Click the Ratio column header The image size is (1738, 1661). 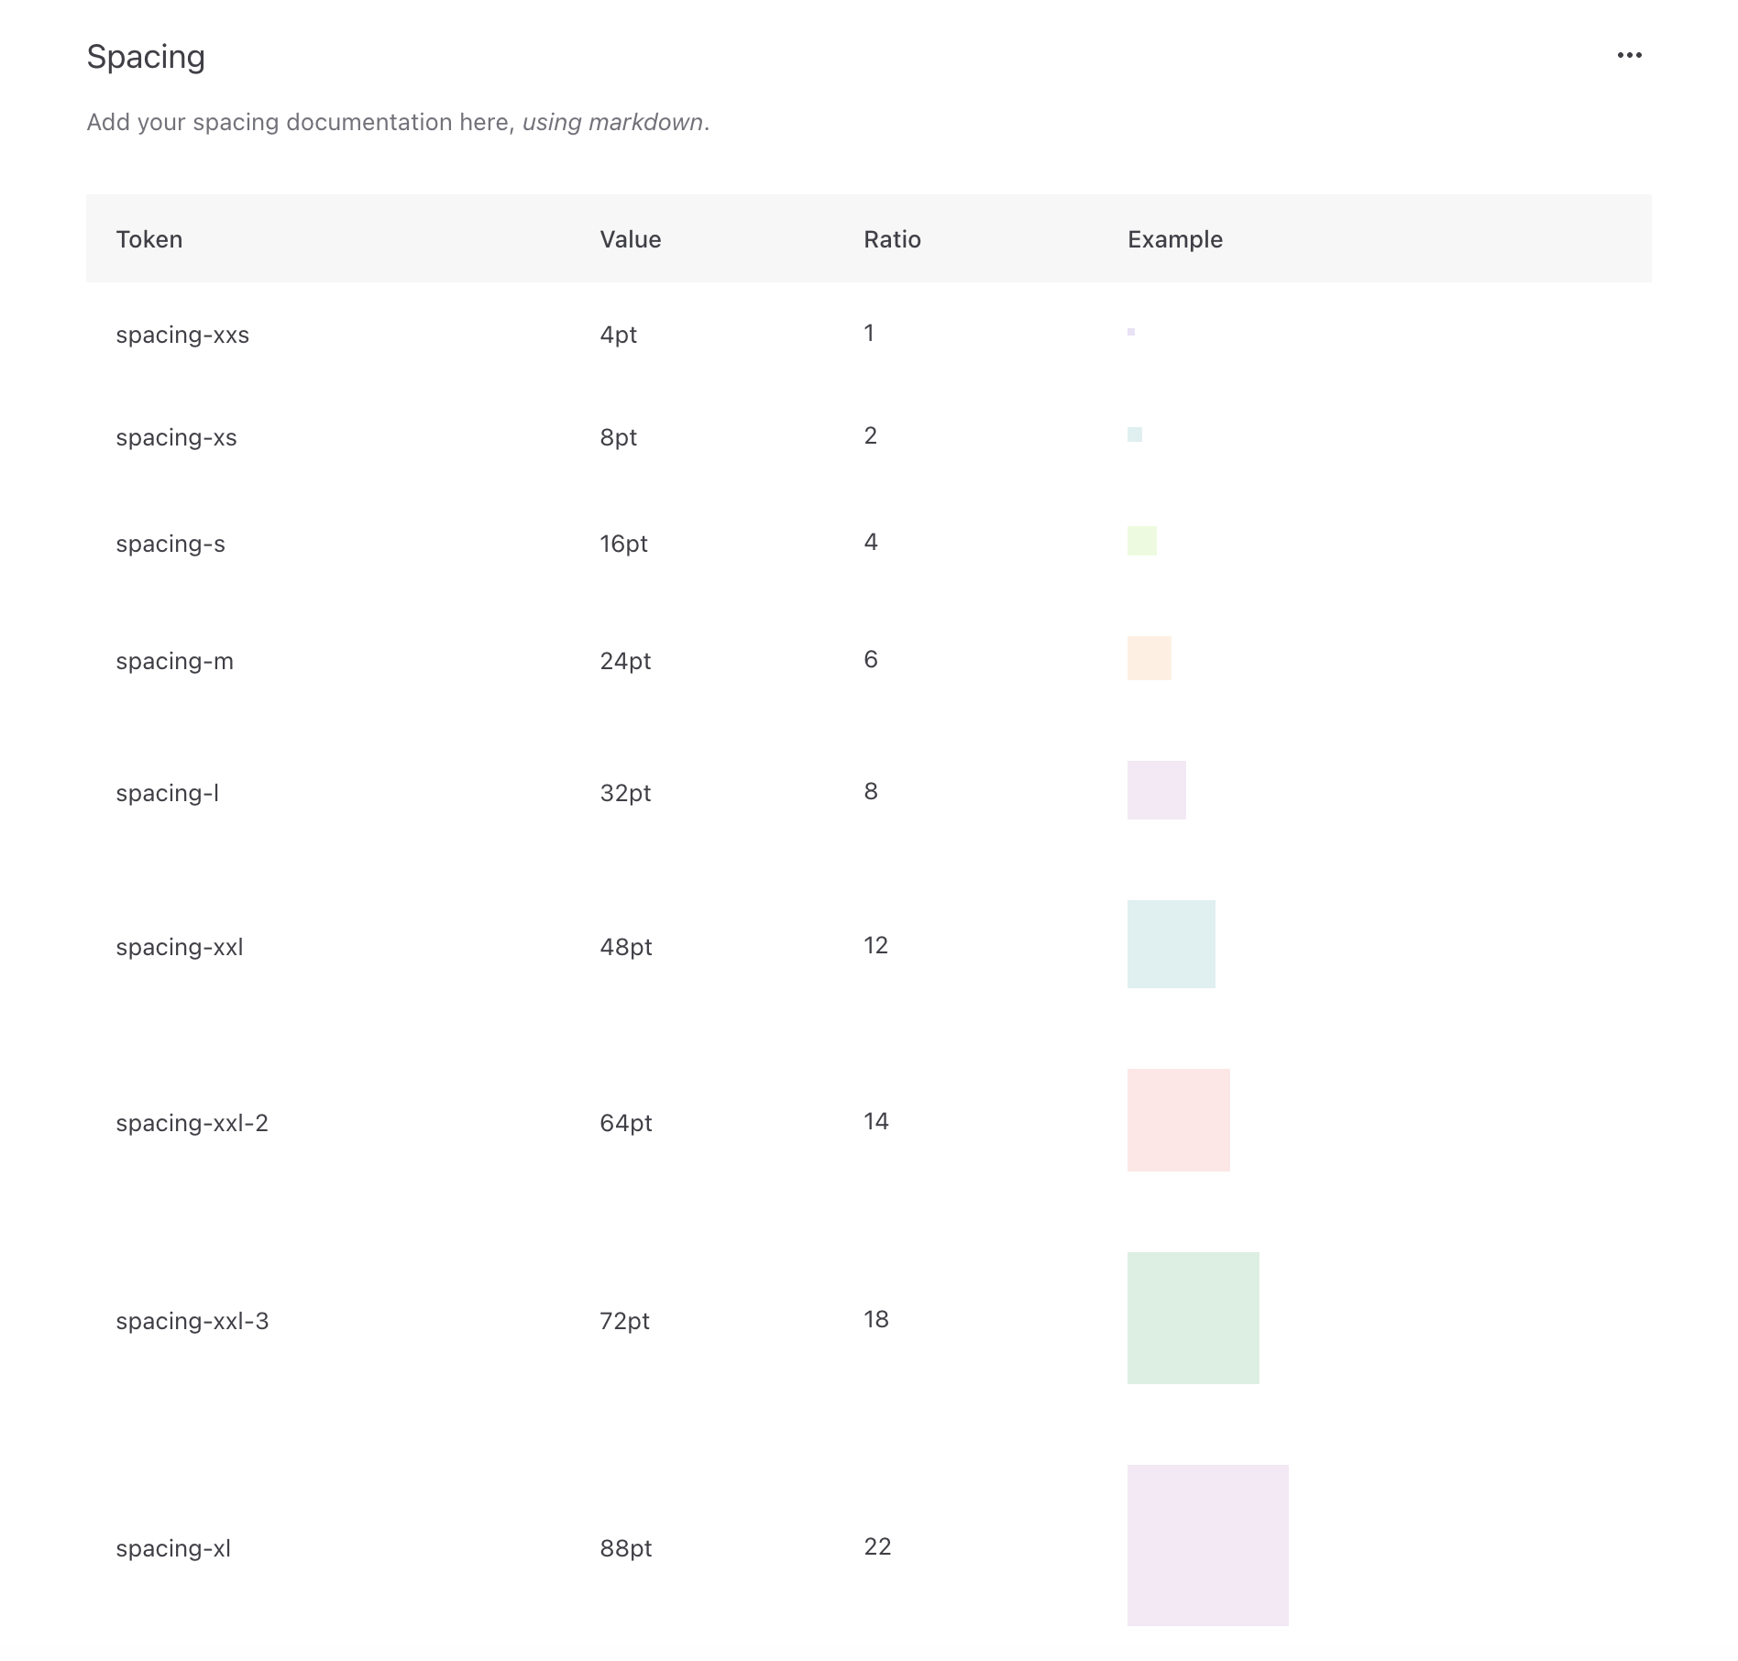tap(893, 238)
